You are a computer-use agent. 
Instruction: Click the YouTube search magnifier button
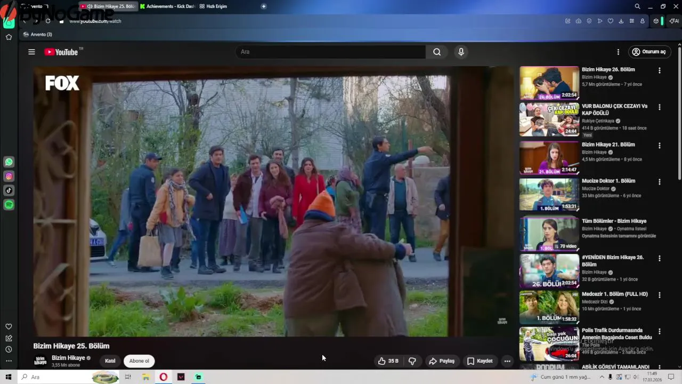click(437, 52)
